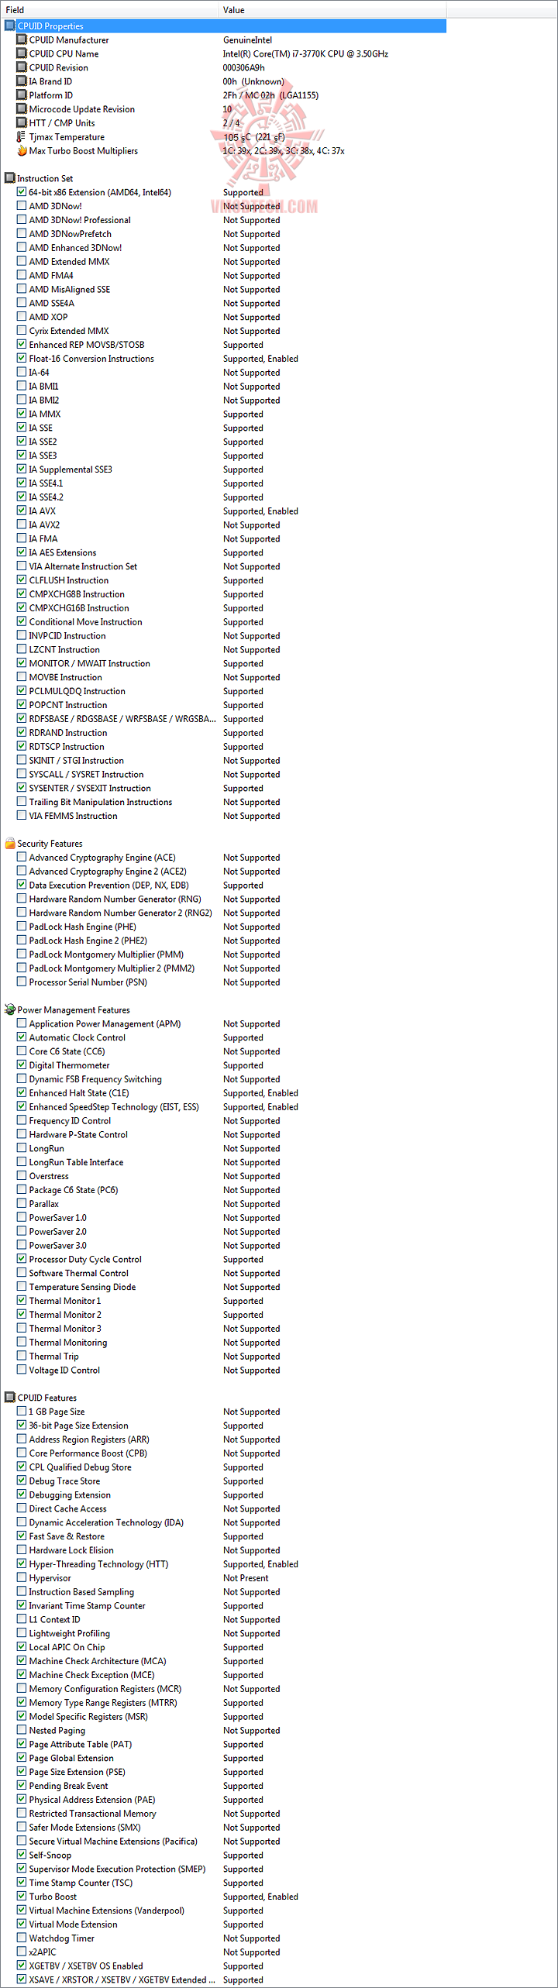Click the Power Management Features icon

coord(10,1010)
